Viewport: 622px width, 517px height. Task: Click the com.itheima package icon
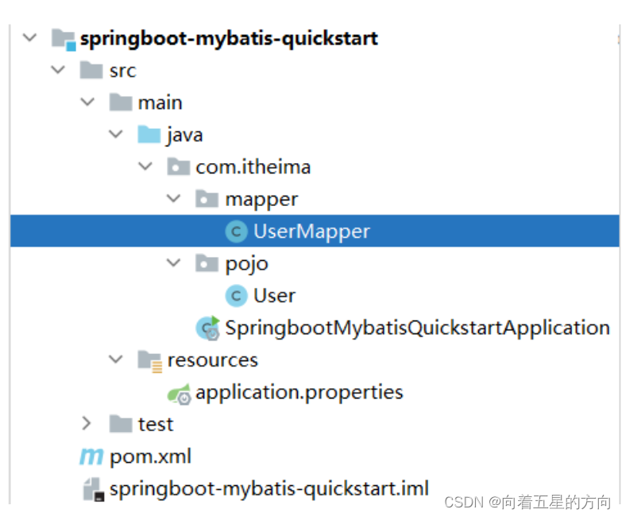(179, 166)
